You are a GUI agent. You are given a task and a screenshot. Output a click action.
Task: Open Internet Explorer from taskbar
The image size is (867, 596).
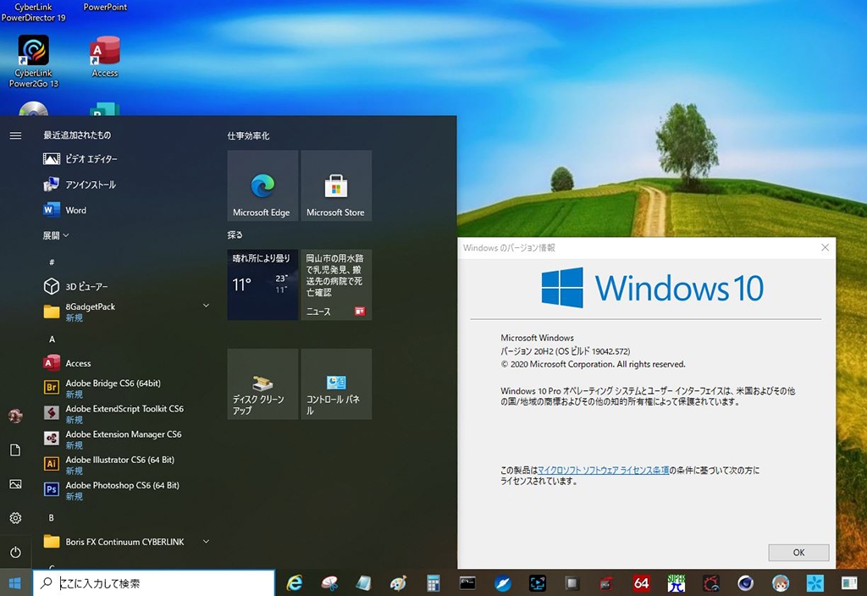tap(295, 583)
